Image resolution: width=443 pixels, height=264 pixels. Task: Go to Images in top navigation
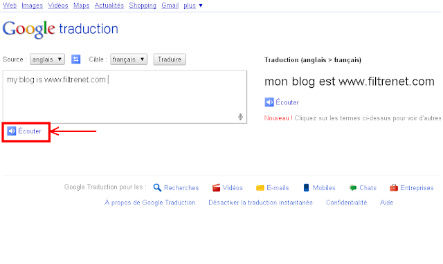tap(32, 6)
